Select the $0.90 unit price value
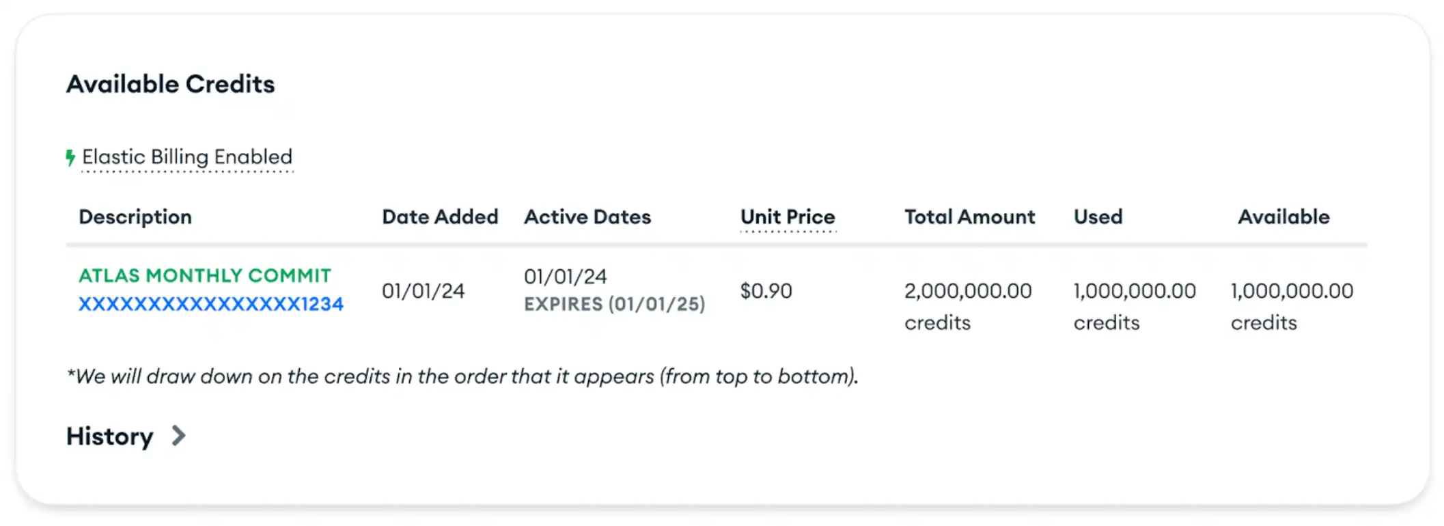1444x526 pixels. tap(765, 290)
